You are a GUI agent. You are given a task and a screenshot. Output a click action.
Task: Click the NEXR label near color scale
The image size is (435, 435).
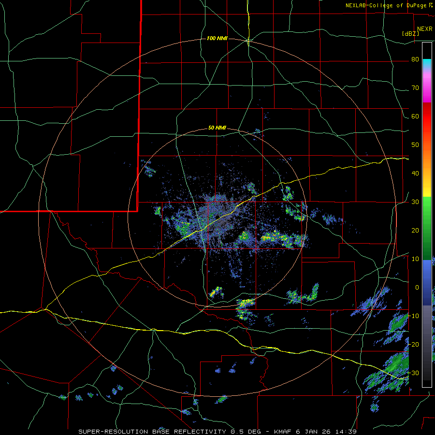tap(424, 29)
